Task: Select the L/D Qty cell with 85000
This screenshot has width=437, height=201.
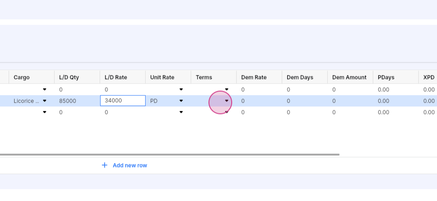Action: pyautogui.click(x=77, y=101)
